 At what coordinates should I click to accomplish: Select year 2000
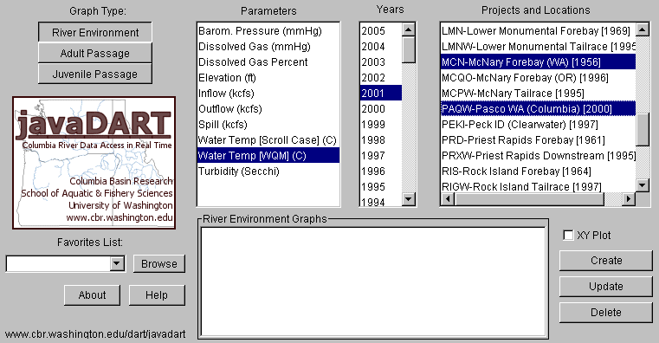[381, 109]
